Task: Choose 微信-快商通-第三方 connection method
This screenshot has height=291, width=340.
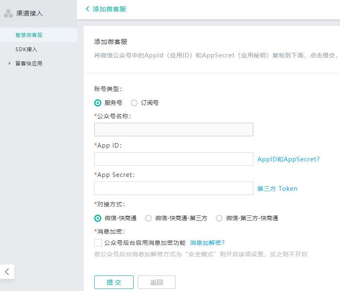Action: [148, 218]
